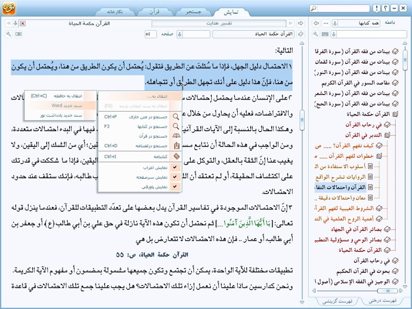412x309 pixels.
Task: Click the book icon beside the book title field
Action: pyautogui.click(x=300, y=34)
